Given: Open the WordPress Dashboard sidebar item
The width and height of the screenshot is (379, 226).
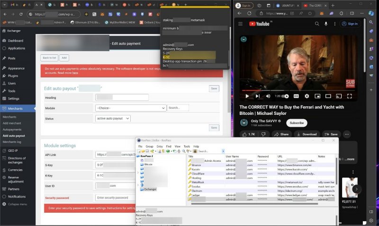Looking at the screenshot, I should 15,41.
